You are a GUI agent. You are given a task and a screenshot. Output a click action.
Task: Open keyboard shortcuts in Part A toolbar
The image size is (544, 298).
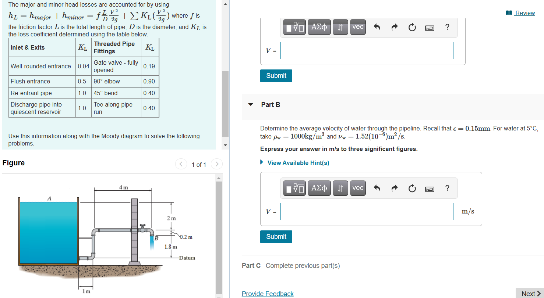coord(430,28)
